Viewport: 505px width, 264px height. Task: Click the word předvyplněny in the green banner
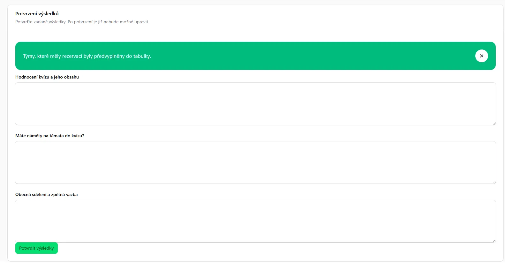109,56
